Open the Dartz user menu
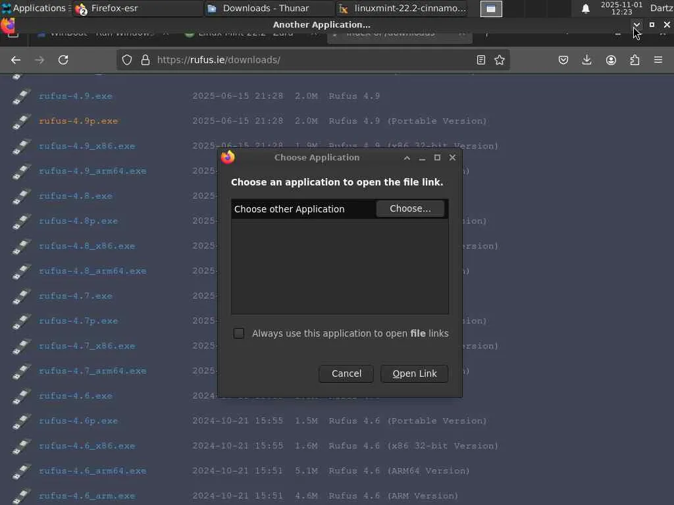The height and width of the screenshot is (505, 674). [x=661, y=8]
